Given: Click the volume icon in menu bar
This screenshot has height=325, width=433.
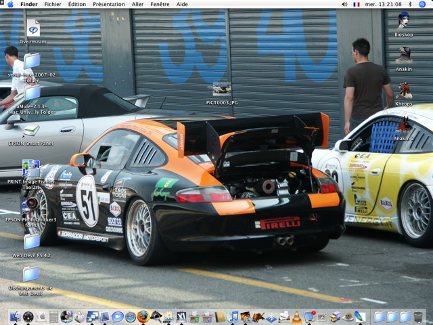Looking at the screenshot, I should click(x=344, y=4).
